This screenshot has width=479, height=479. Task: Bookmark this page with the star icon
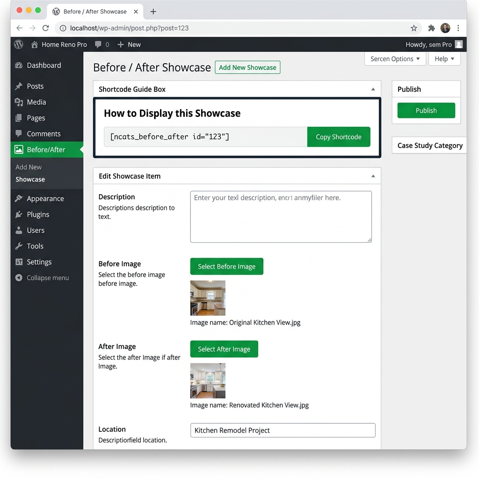(414, 29)
